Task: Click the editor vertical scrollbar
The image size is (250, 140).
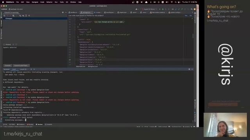Action: (193, 36)
